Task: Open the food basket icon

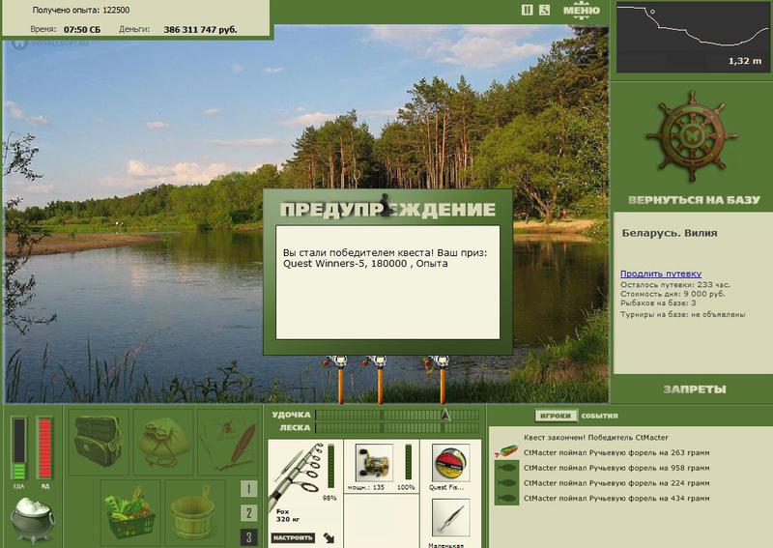Action: 130,512
